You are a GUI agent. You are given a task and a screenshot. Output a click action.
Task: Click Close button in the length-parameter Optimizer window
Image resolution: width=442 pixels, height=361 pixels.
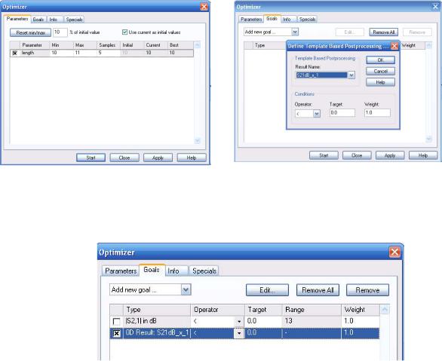[x=124, y=158]
